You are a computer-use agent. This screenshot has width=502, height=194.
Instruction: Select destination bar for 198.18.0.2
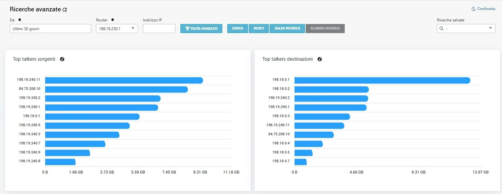[x=332, y=90]
